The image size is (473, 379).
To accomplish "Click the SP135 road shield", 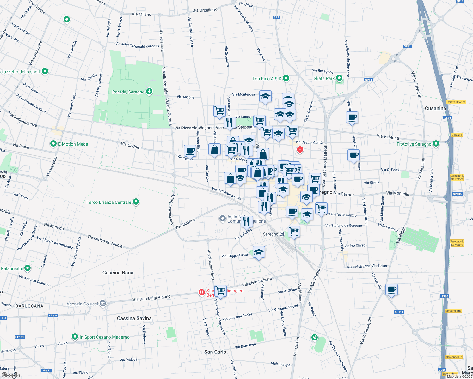I will click(457, 194).
